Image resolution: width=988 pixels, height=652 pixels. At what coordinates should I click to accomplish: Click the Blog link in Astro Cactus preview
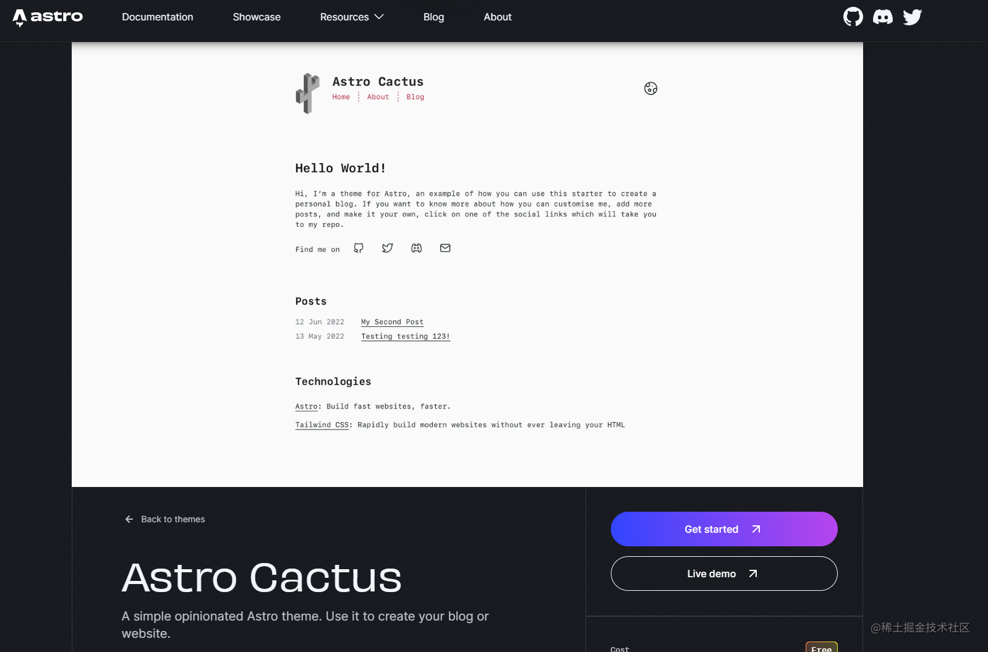(415, 97)
